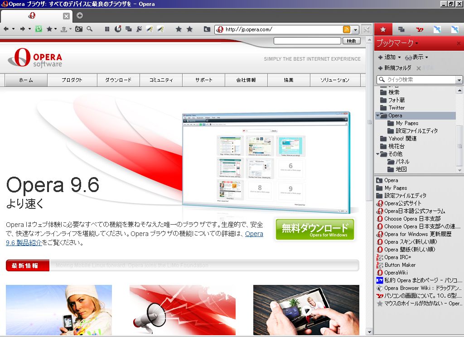Select the フォト蔵 folder in tree
The image size is (464, 337).
[x=392, y=100]
